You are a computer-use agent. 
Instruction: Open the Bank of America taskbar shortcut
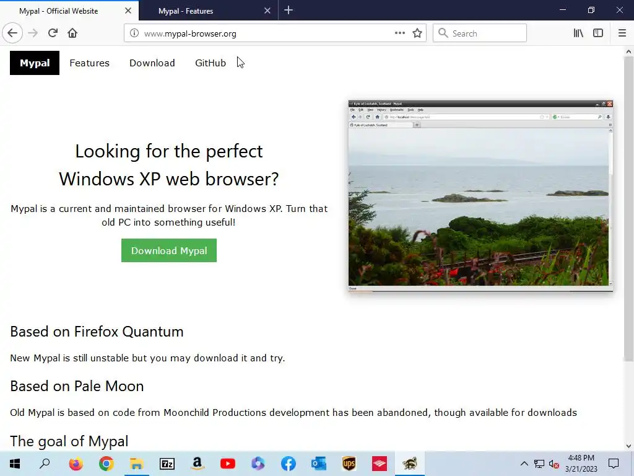pyautogui.click(x=380, y=464)
